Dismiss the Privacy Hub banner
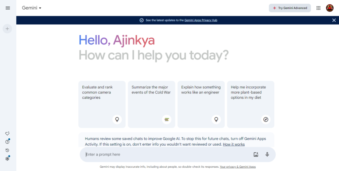Screen dimensions: 339x171 pos(334,20)
